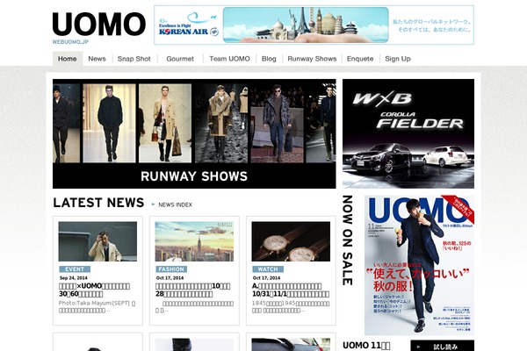This screenshot has width=527, height=351.
Task: Go to the News section
Action: 97,59
